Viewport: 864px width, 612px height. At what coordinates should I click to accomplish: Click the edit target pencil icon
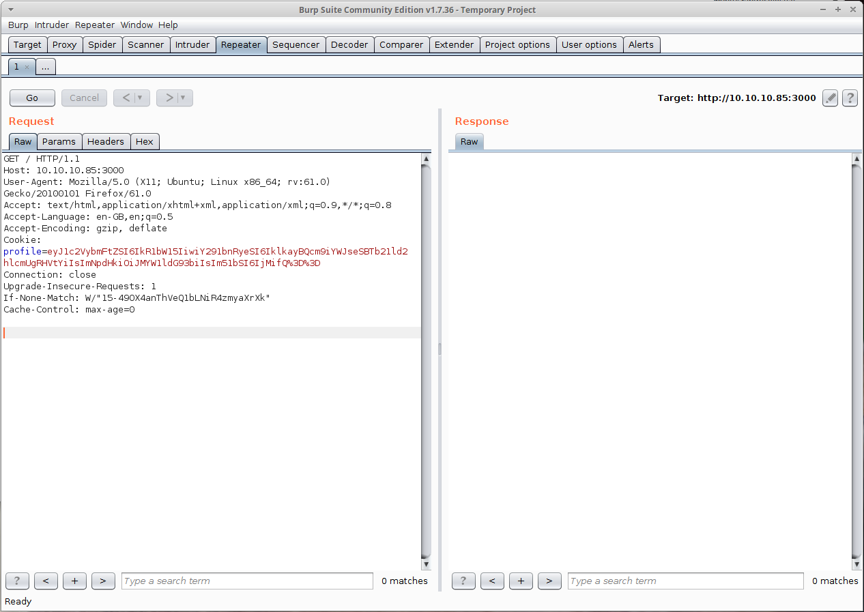click(830, 98)
